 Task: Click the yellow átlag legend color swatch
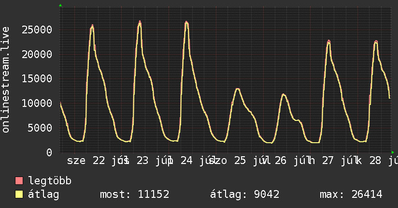tap(19, 194)
